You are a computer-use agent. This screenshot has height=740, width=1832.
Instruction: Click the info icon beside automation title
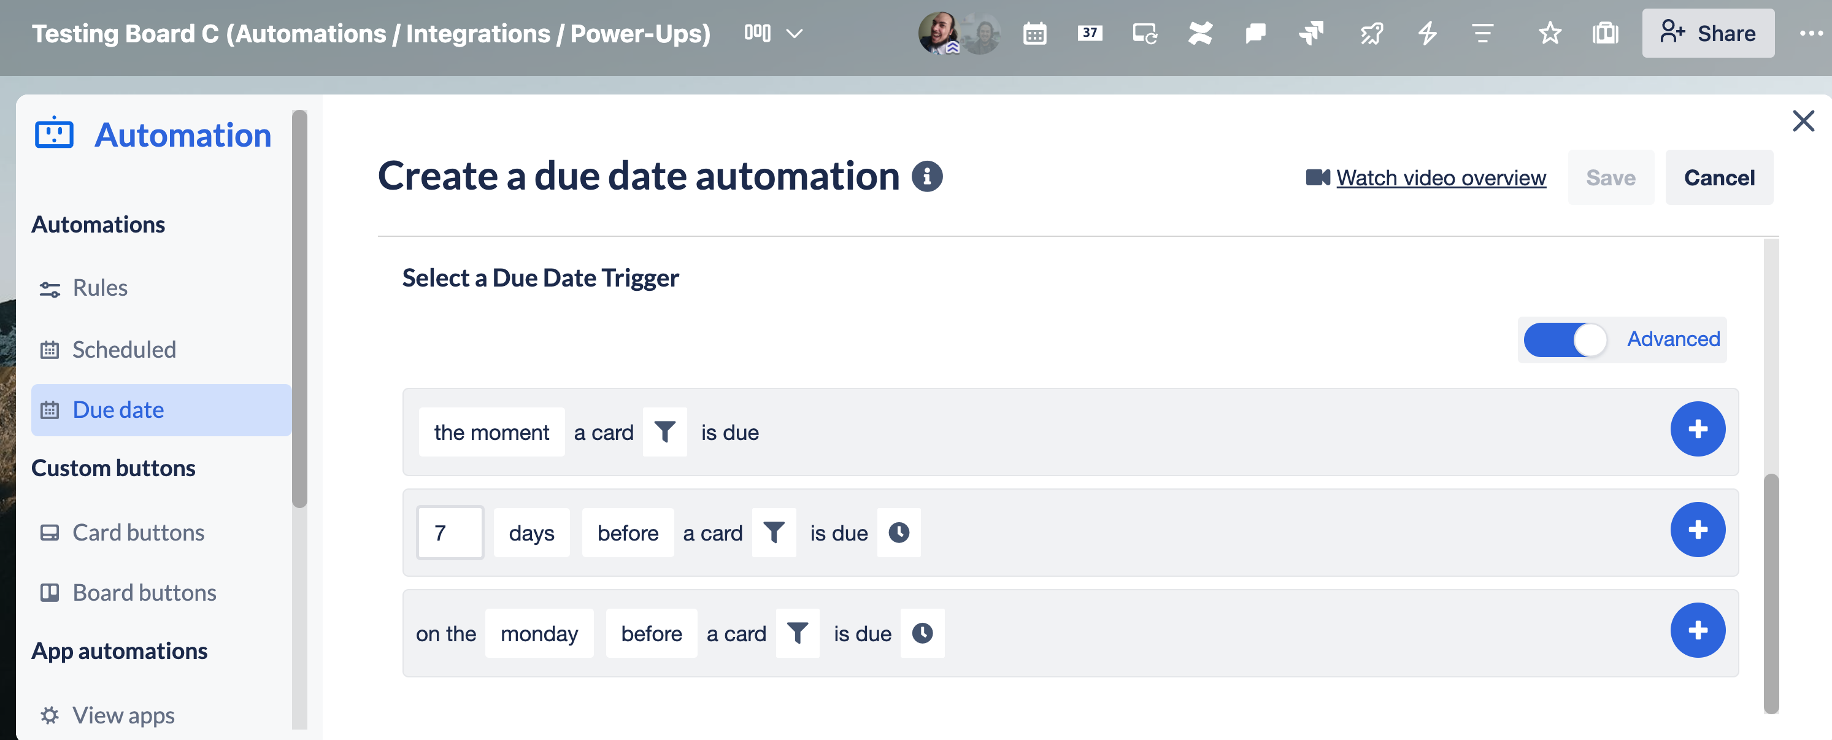[x=926, y=177]
